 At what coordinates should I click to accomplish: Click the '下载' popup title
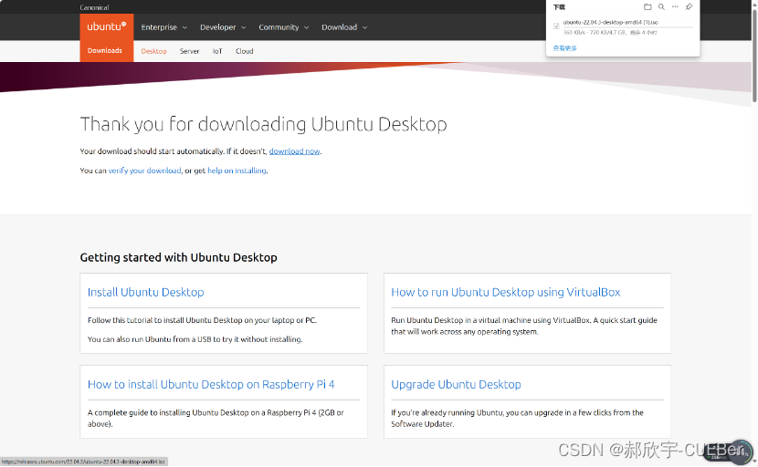click(x=559, y=7)
